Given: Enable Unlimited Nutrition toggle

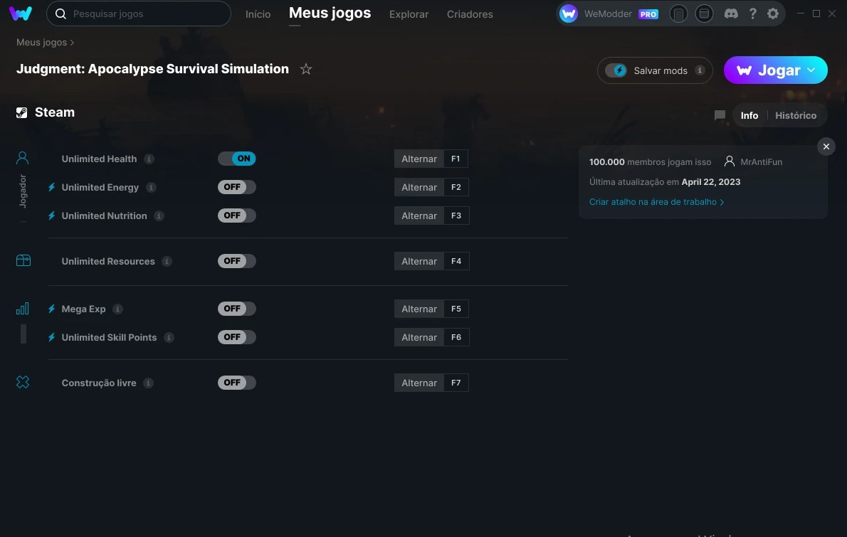Looking at the screenshot, I should tap(236, 216).
